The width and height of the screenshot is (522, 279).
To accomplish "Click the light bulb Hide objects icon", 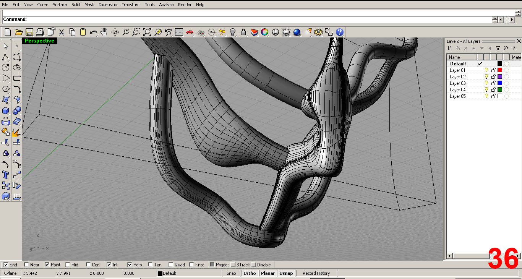I will click(x=232, y=32).
